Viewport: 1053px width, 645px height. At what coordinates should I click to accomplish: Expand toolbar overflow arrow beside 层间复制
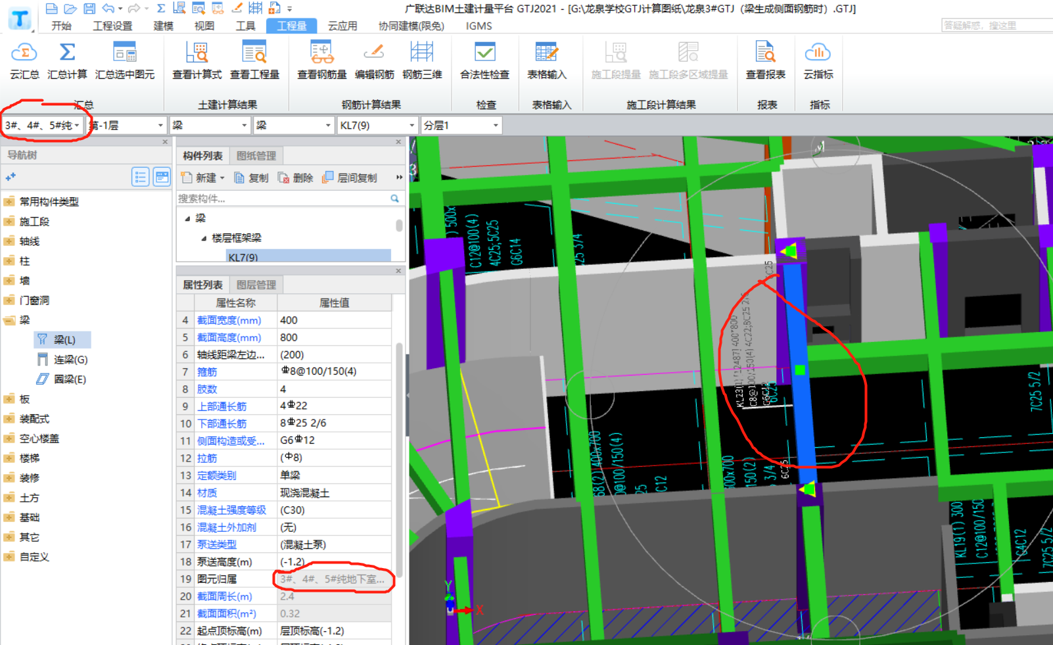pos(399,178)
